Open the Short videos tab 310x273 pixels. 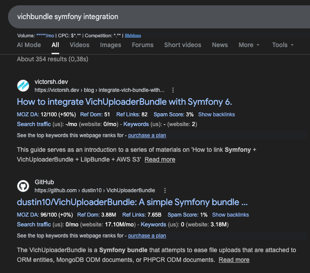coord(183,45)
